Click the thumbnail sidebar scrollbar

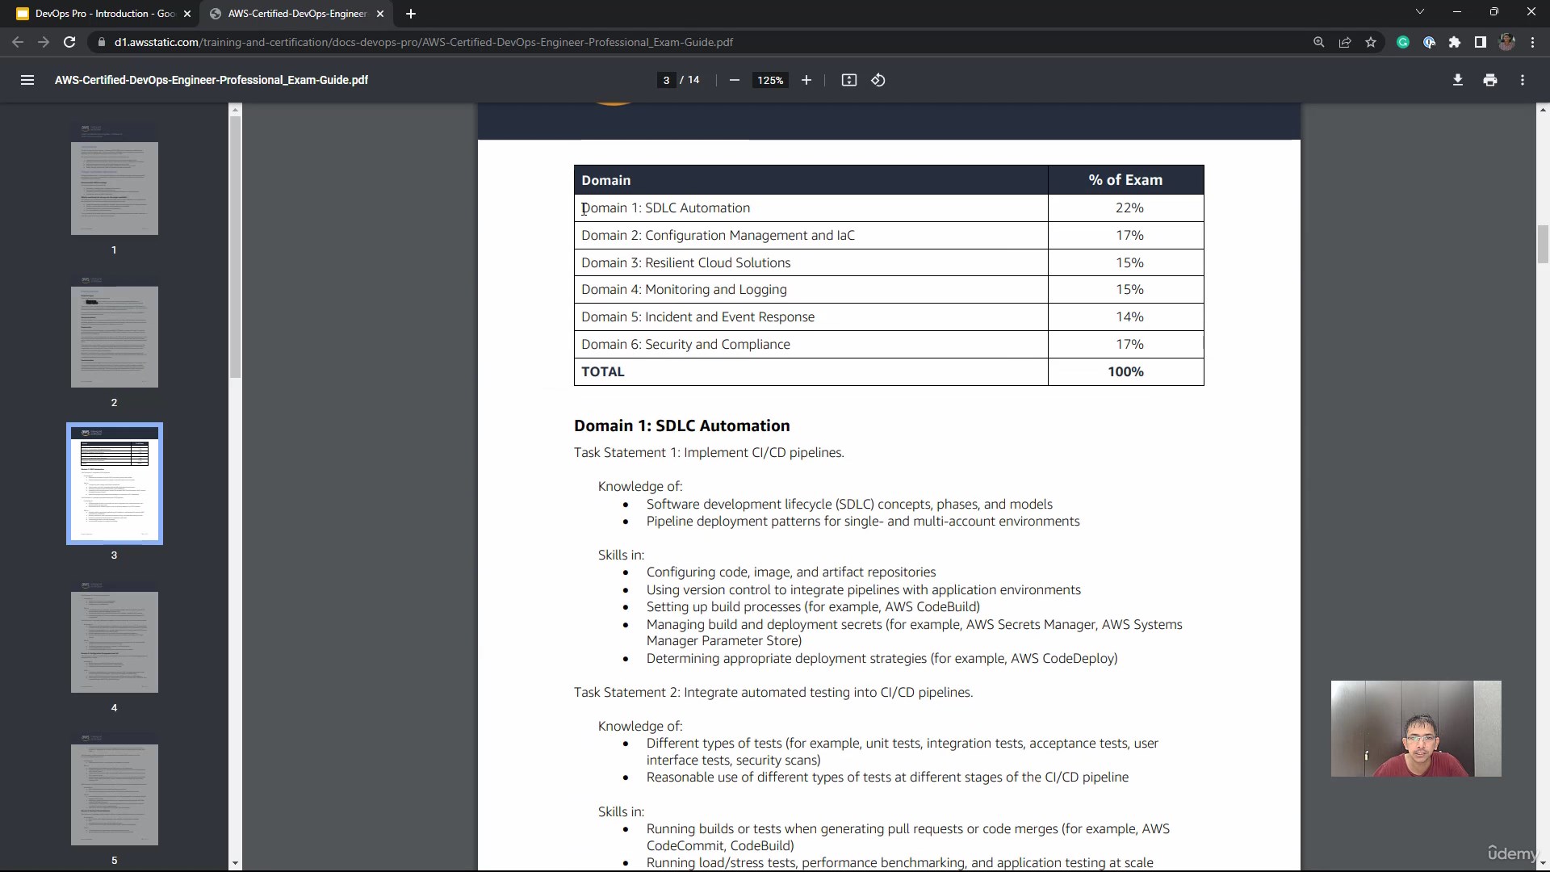click(x=235, y=247)
